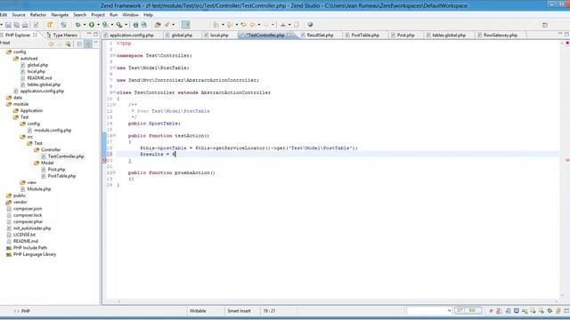Click the Writable status bar entry

(198, 311)
